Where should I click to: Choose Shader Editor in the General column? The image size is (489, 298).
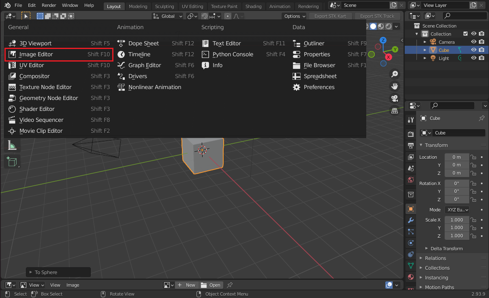37,109
